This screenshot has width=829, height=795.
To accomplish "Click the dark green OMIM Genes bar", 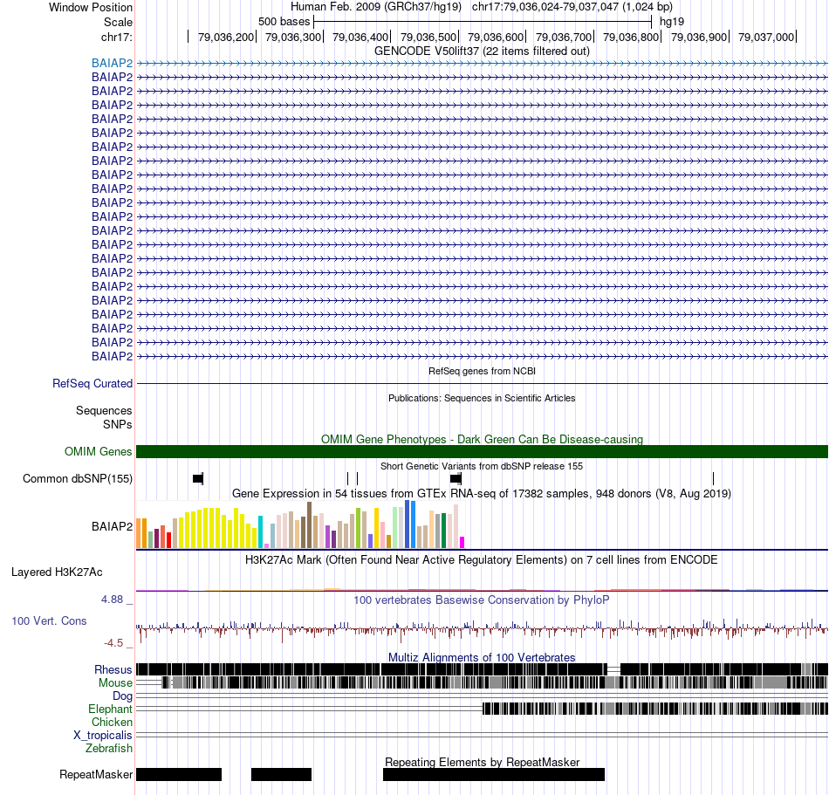I will (x=482, y=451).
